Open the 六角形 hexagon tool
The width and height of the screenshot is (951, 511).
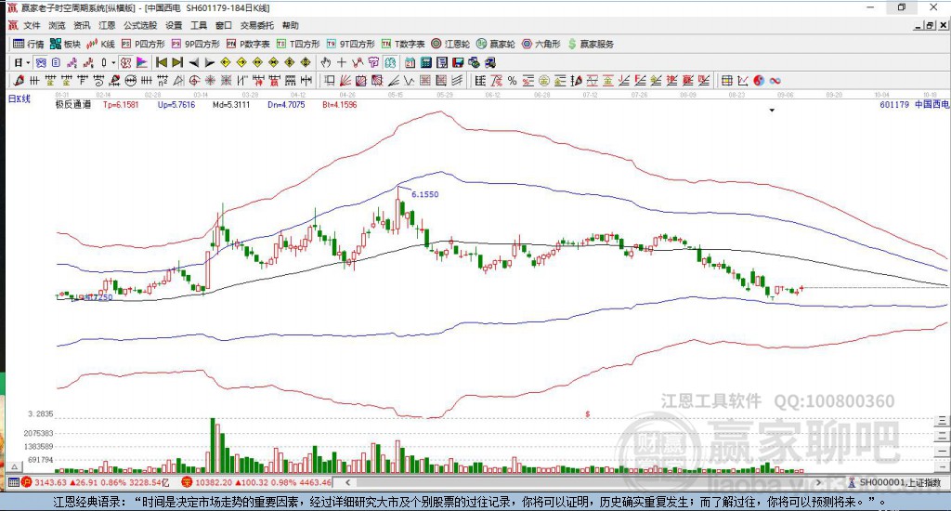(541, 44)
